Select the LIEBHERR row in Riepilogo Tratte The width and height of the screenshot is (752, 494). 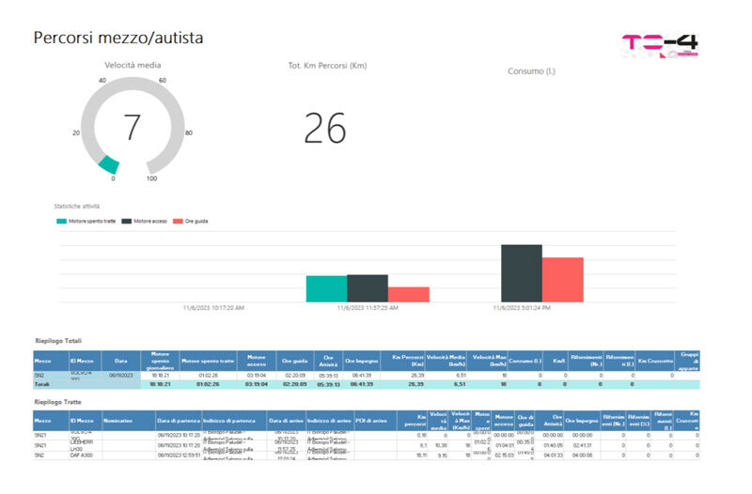pos(85,445)
